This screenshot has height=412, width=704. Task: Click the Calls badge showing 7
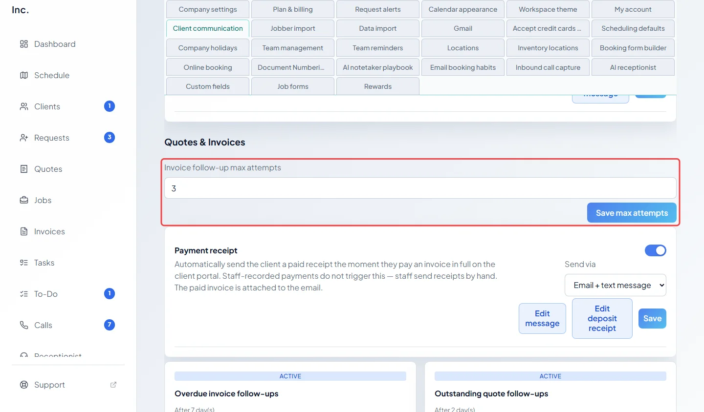(x=110, y=325)
